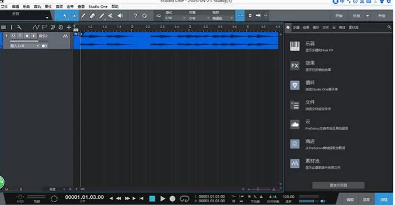
Task: Open the quantize value 1/16 dropdown
Action: [x=175, y=18]
